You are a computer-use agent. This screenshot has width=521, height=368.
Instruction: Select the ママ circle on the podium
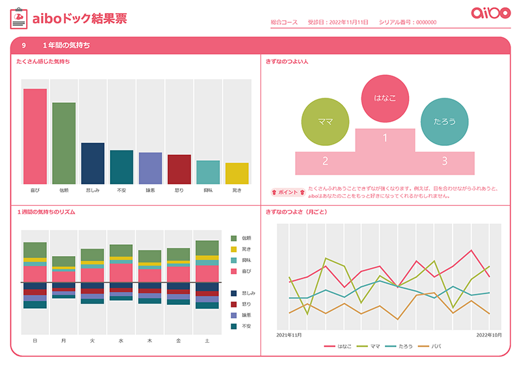[x=326, y=122]
